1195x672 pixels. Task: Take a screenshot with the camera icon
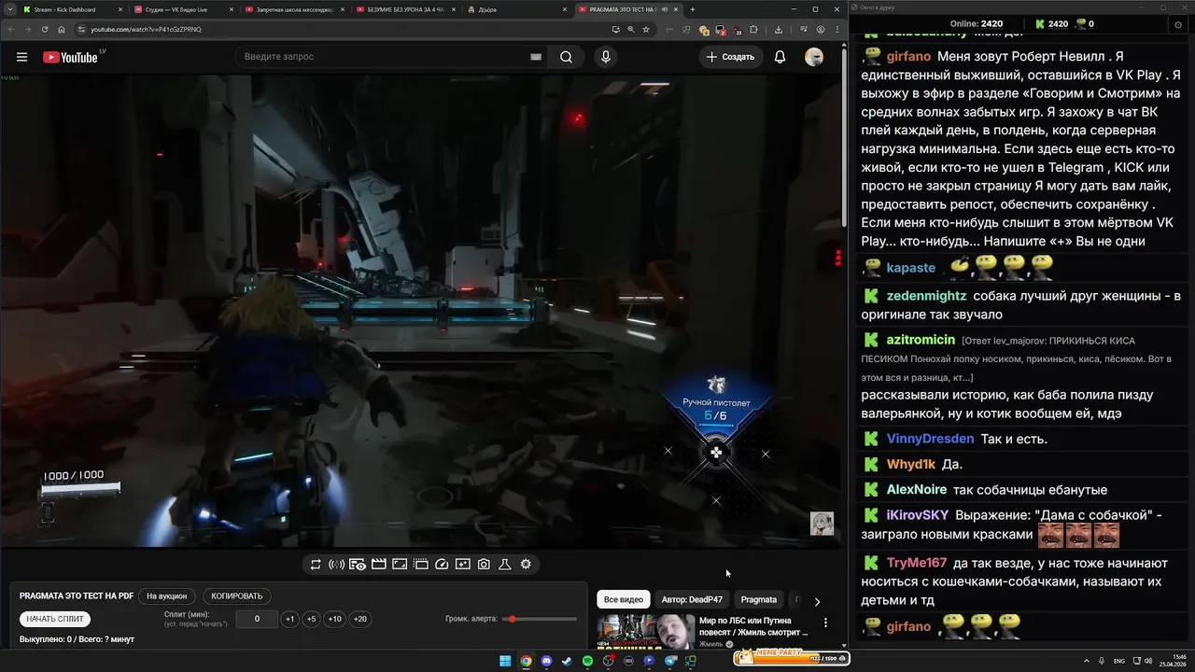point(484,564)
